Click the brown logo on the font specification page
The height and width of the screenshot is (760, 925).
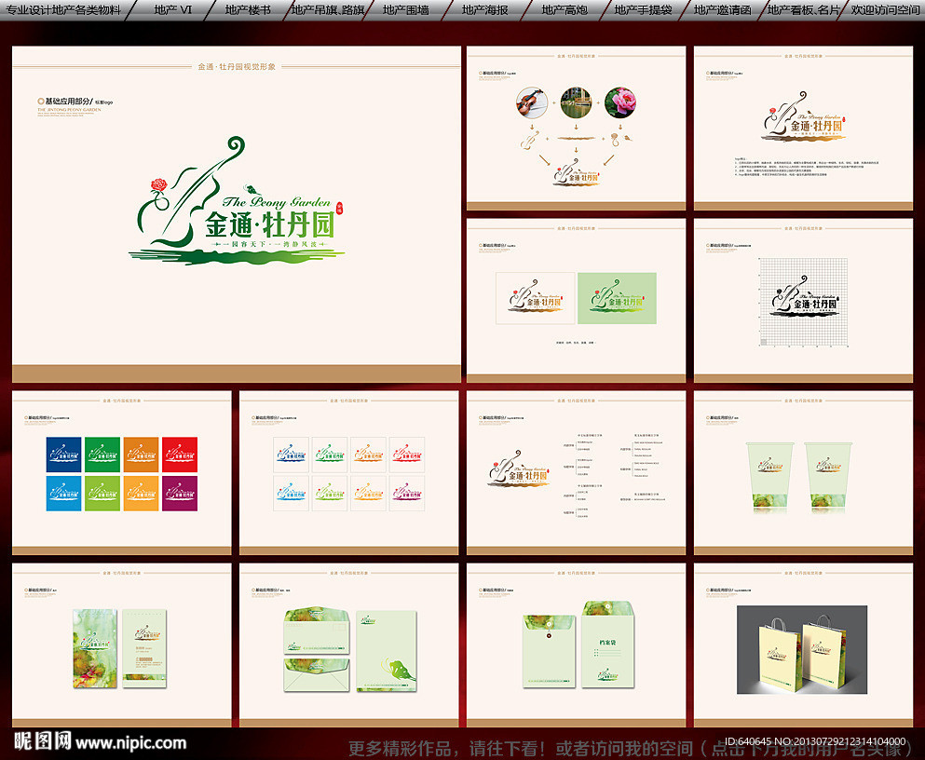pyautogui.click(x=518, y=469)
